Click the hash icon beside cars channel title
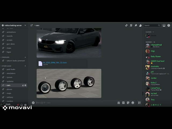Image resolution: width=172 pixels, height=129 pixels. pos(31,25)
